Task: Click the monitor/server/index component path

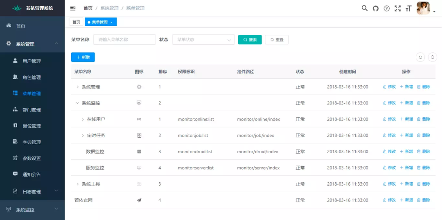Action: click(258, 168)
